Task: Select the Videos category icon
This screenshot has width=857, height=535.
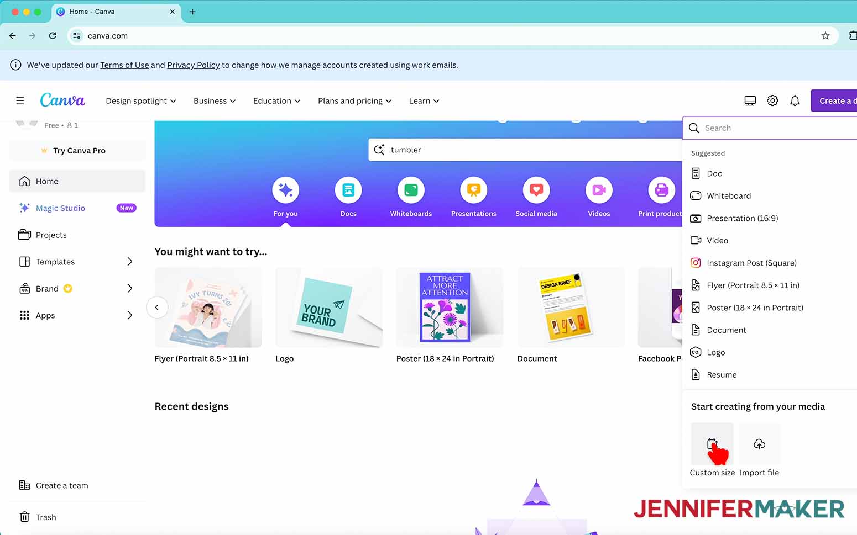Action: coord(599,190)
